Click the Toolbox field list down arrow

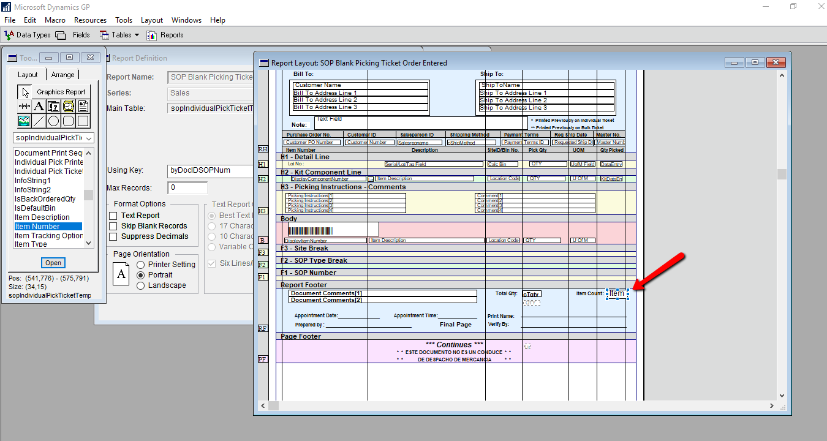point(89,243)
